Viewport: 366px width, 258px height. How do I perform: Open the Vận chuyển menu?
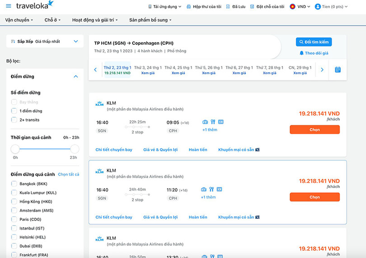click(17, 20)
